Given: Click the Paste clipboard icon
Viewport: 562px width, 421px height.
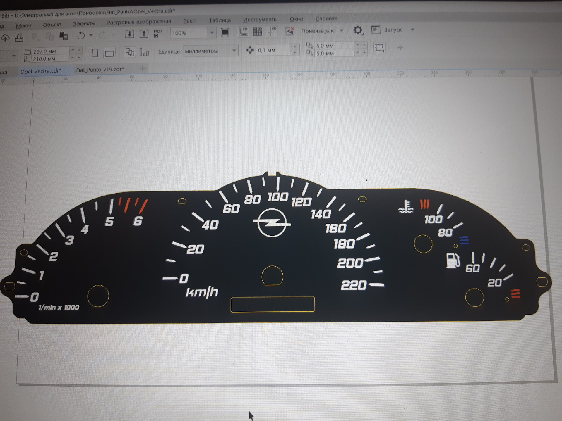Looking at the screenshot, I should pos(64,36).
